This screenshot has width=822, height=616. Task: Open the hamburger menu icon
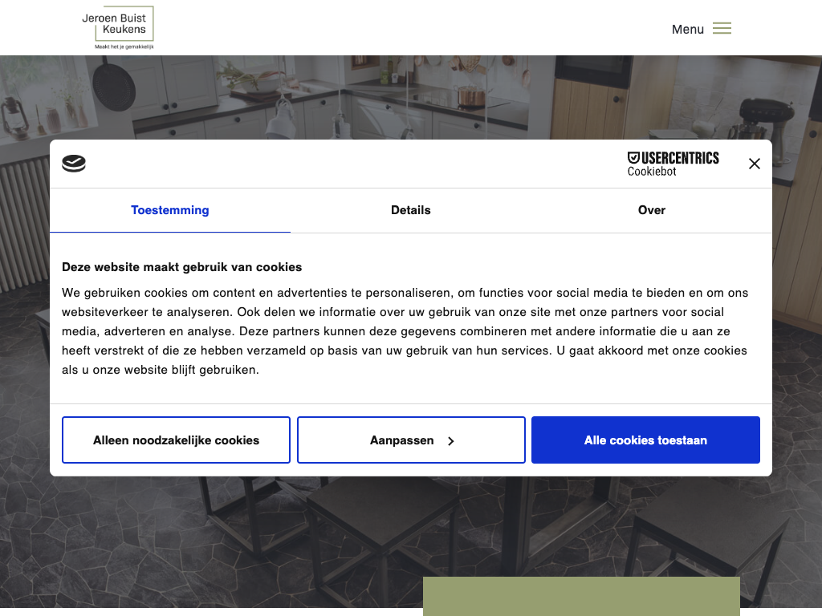click(722, 29)
